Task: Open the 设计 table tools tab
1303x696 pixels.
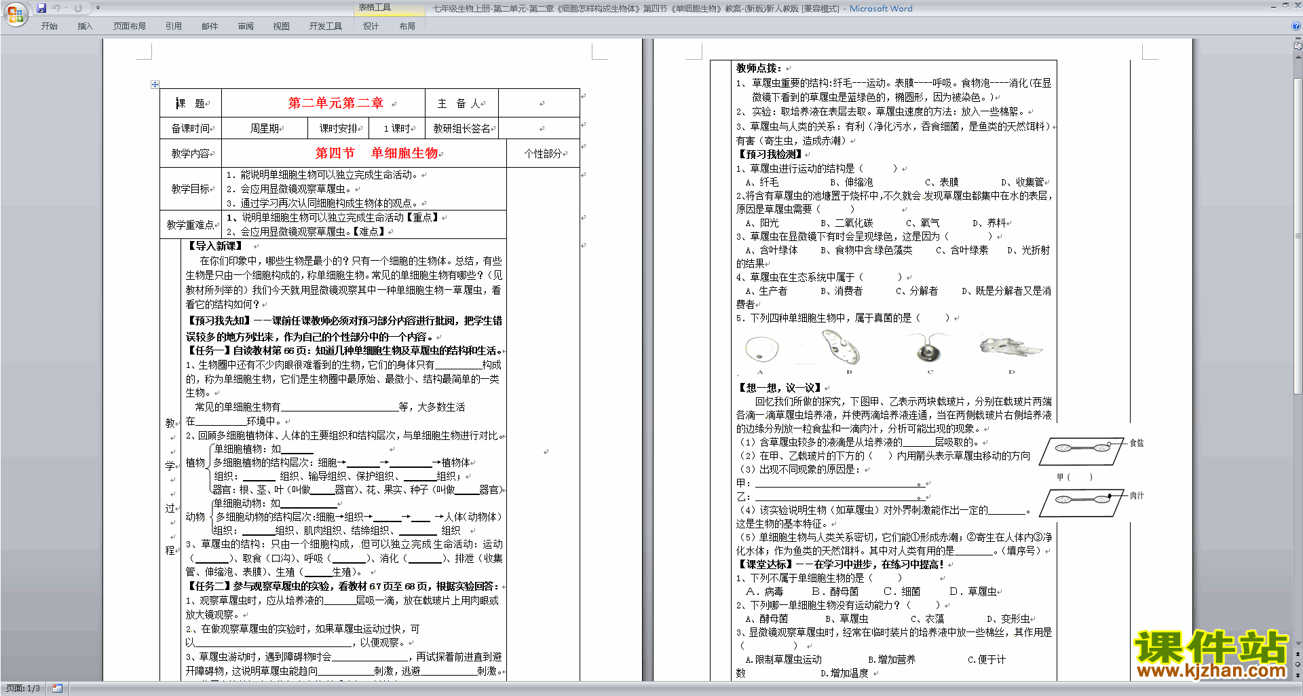Action: [371, 26]
